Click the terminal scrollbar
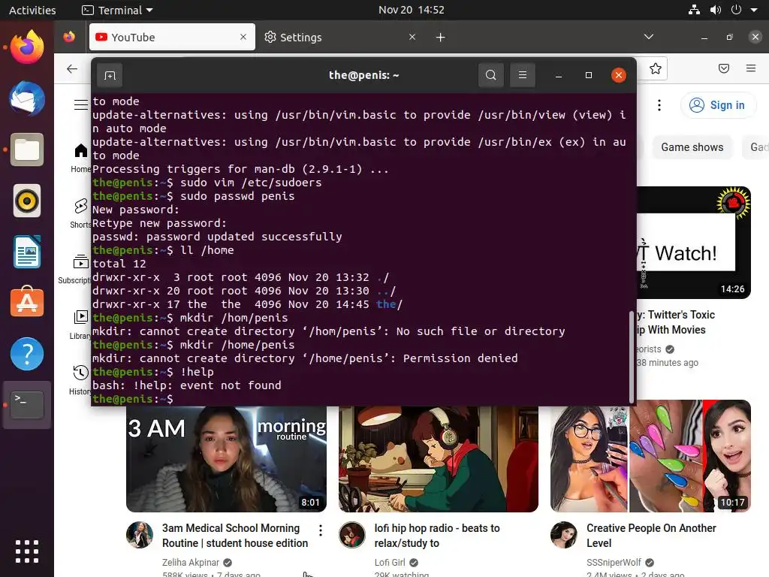Image resolution: width=769 pixels, height=577 pixels. click(x=631, y=357)
